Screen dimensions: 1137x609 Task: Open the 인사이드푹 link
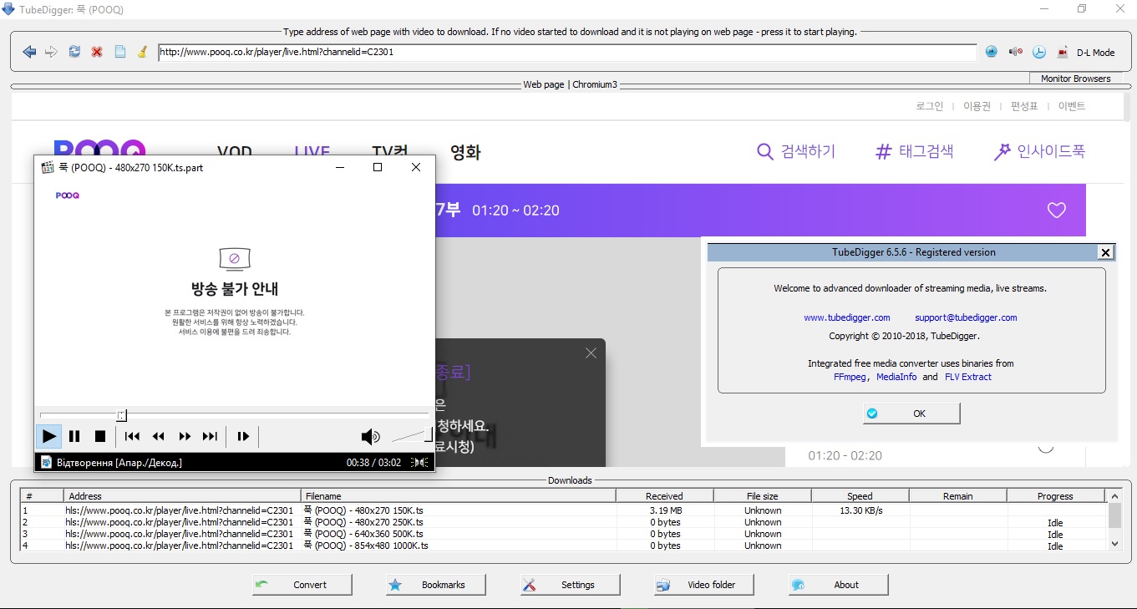coord(1039,151)
